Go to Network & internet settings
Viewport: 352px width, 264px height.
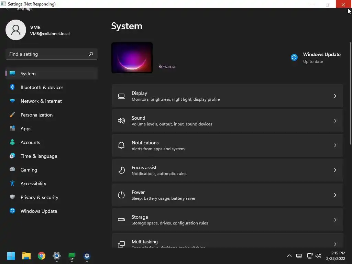52,101
